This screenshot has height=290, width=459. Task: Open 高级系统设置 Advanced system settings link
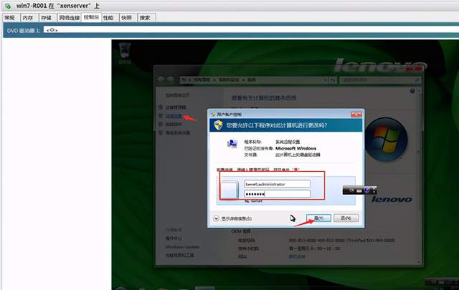pos(178,132)
